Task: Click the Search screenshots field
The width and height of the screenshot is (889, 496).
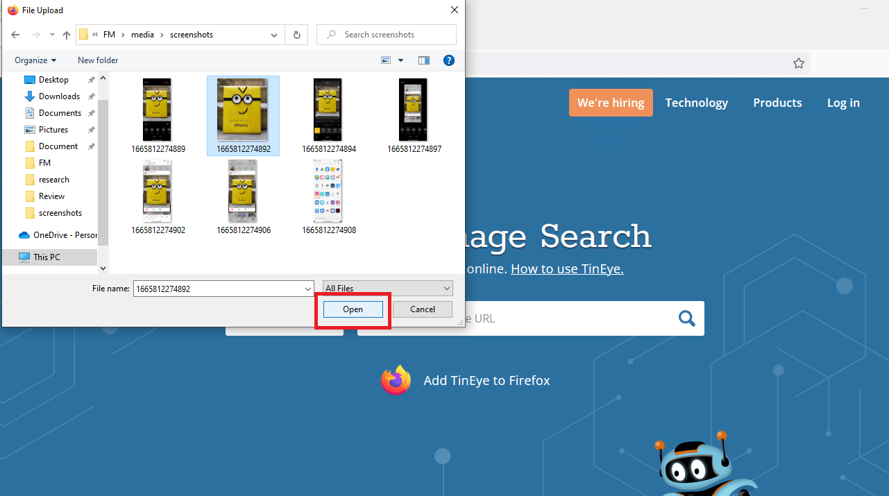Action: (x=387, y=35)
